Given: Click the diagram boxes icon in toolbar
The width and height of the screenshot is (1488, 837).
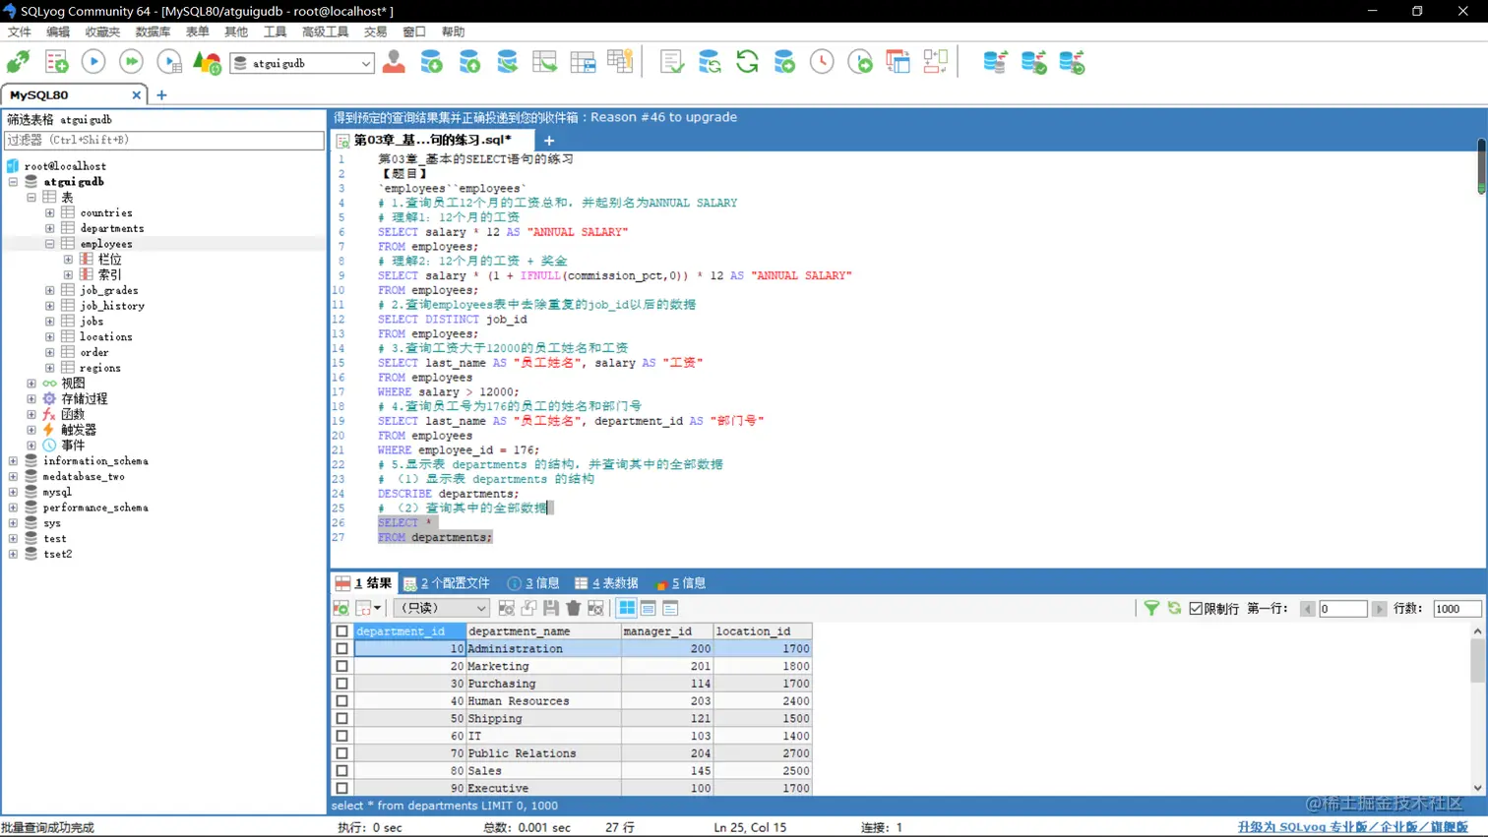Looking at the screenshot, I should pyautogui.click(x=935, y=62).
